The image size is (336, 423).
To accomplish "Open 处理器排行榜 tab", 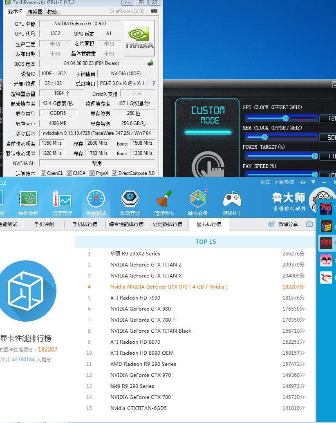I will [168, 224].
